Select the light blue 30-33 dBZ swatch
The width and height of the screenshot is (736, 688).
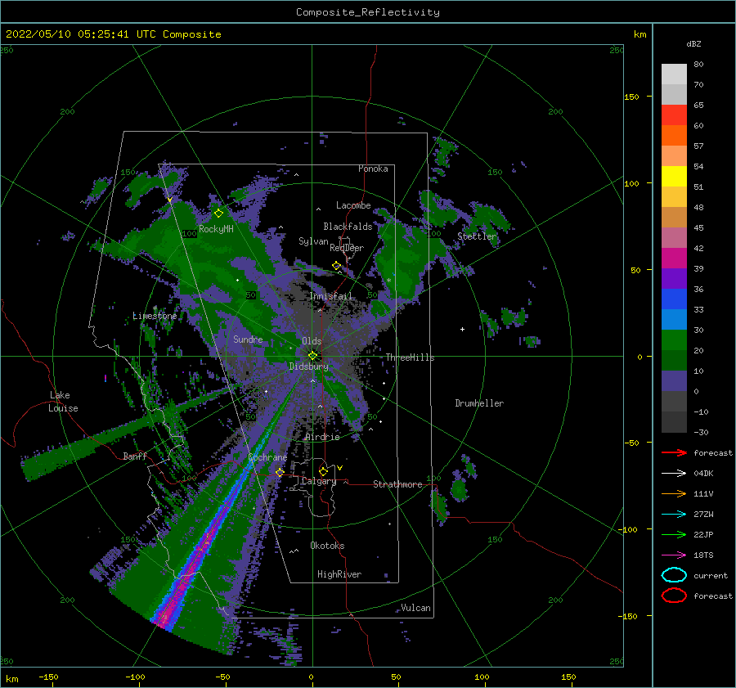[674, 320]
